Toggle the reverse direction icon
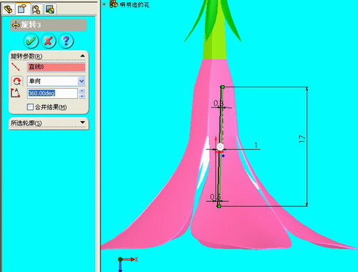Image resolution: width=358 pixels, height=272 pixels. [x=16, y=82]
